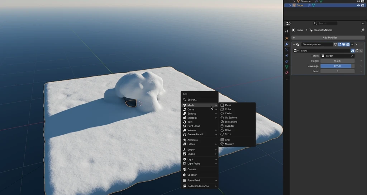Open the properties editor type dropdown
Screen dimensions: 367x195
[x=288, y=24]
